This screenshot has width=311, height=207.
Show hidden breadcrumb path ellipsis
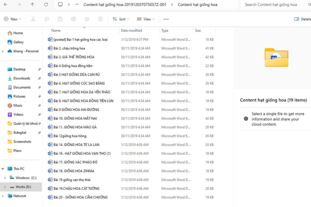[x=77, y=4]
